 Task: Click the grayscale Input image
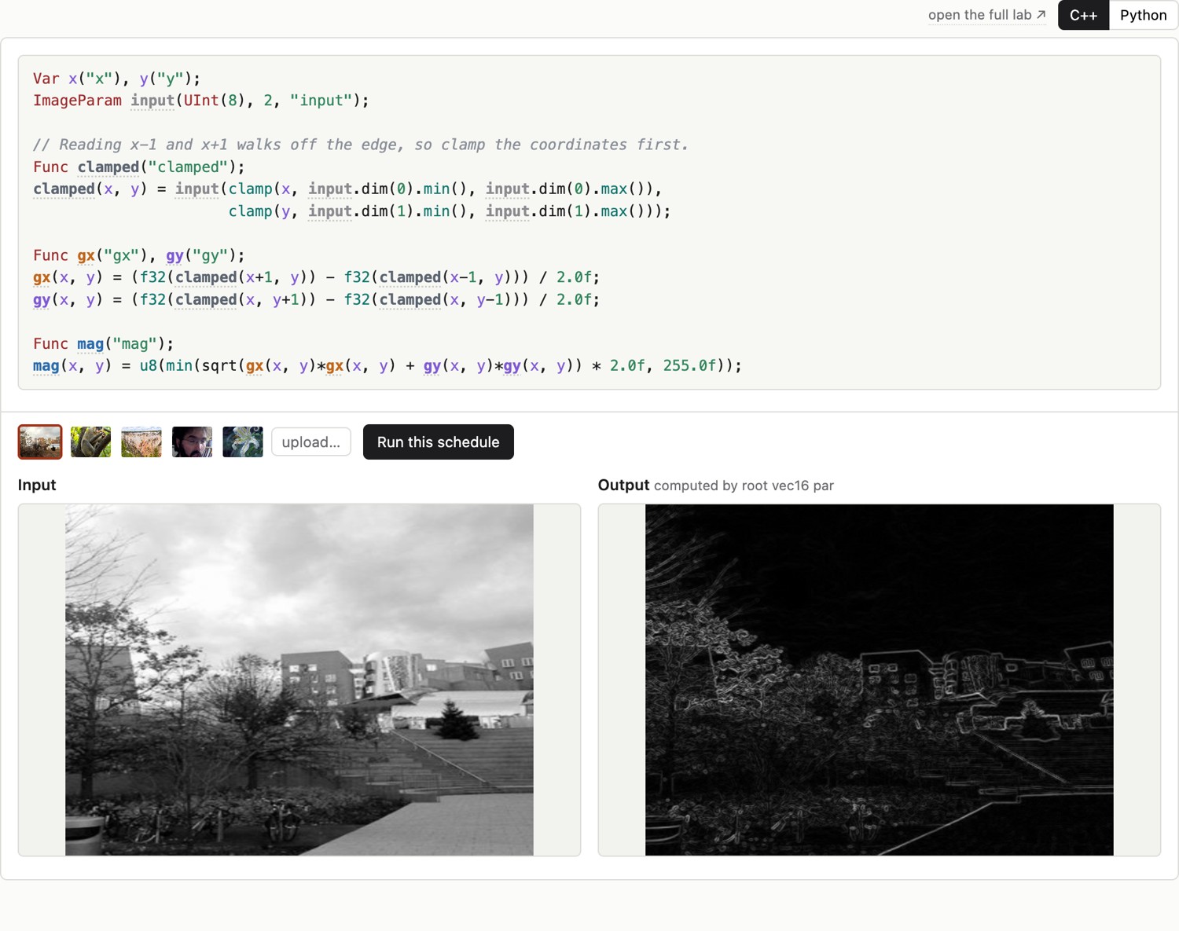pyautogui.click(x=299, y=680)
